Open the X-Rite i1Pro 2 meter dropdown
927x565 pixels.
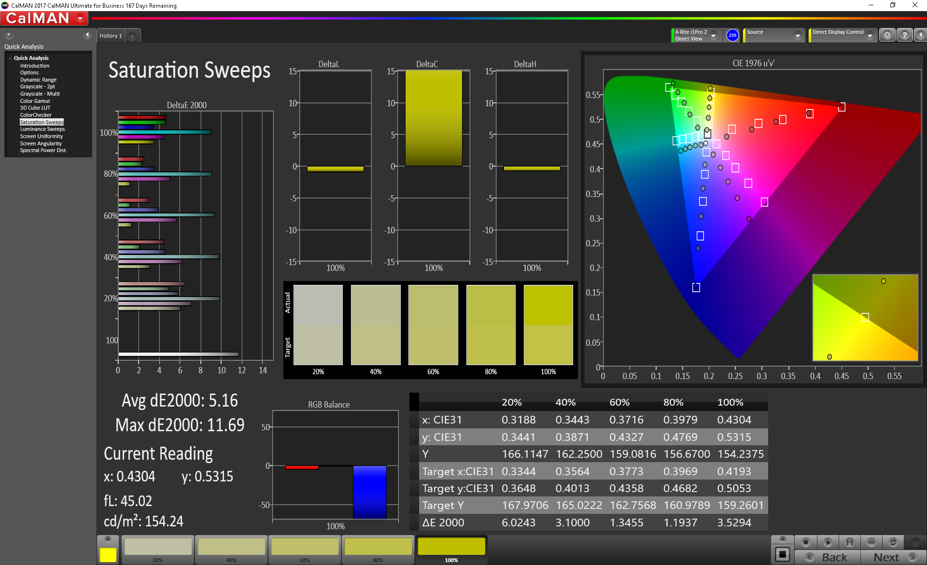pos(713,36)
